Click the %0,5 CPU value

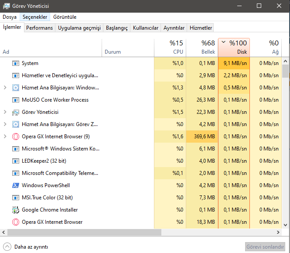[178, 100]
